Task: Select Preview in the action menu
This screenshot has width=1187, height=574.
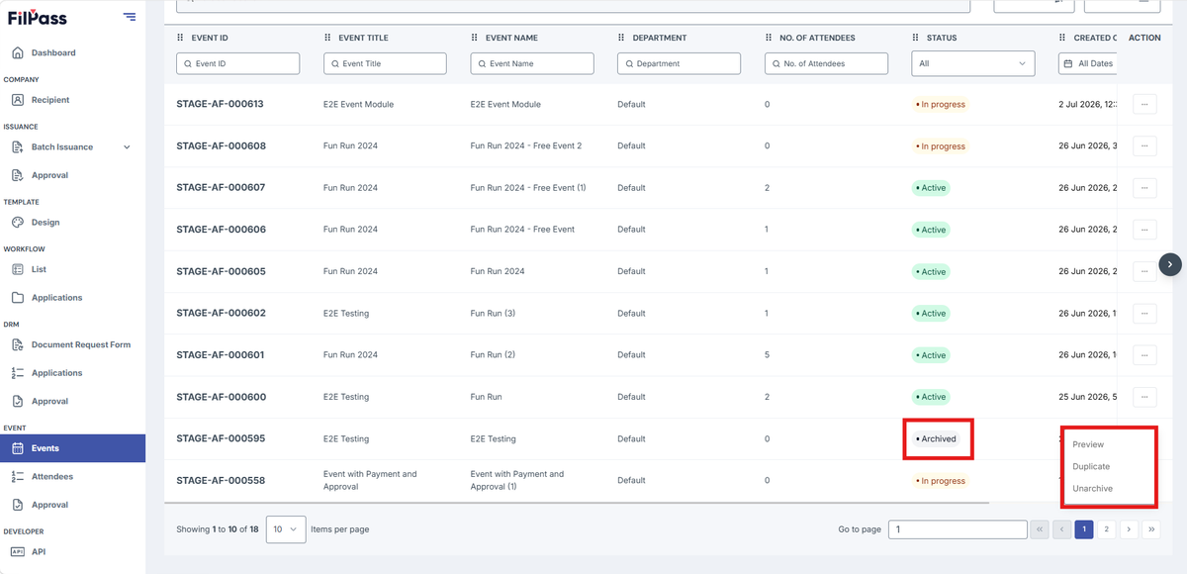Action: pos(1088,444)
